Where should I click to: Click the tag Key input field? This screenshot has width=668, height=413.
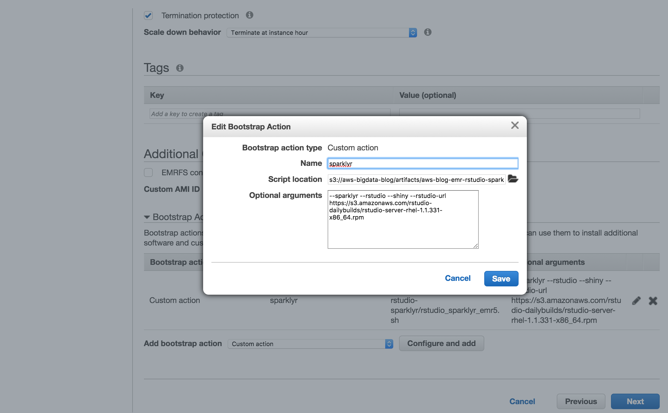268,114
